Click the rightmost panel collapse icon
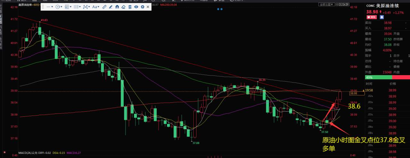The width and height of the screenshot is (410, 158). click(x=348, y=4)
